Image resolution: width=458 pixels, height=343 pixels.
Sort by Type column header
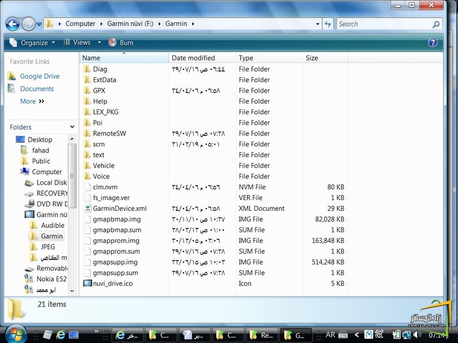click(269, 58)
